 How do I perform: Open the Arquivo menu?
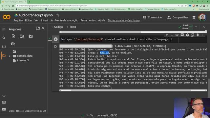click(18, 20)
